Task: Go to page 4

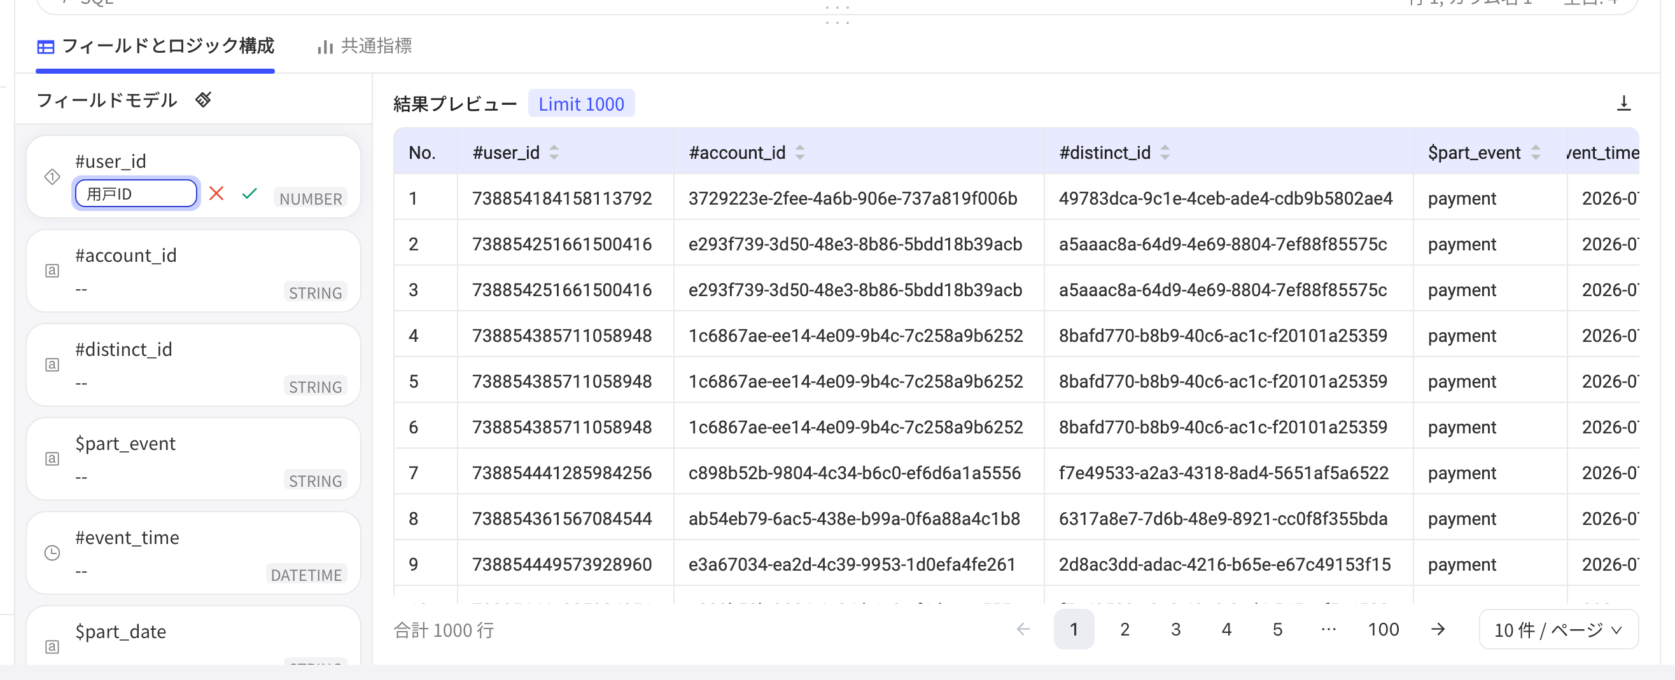Action: click(1226, 629)
